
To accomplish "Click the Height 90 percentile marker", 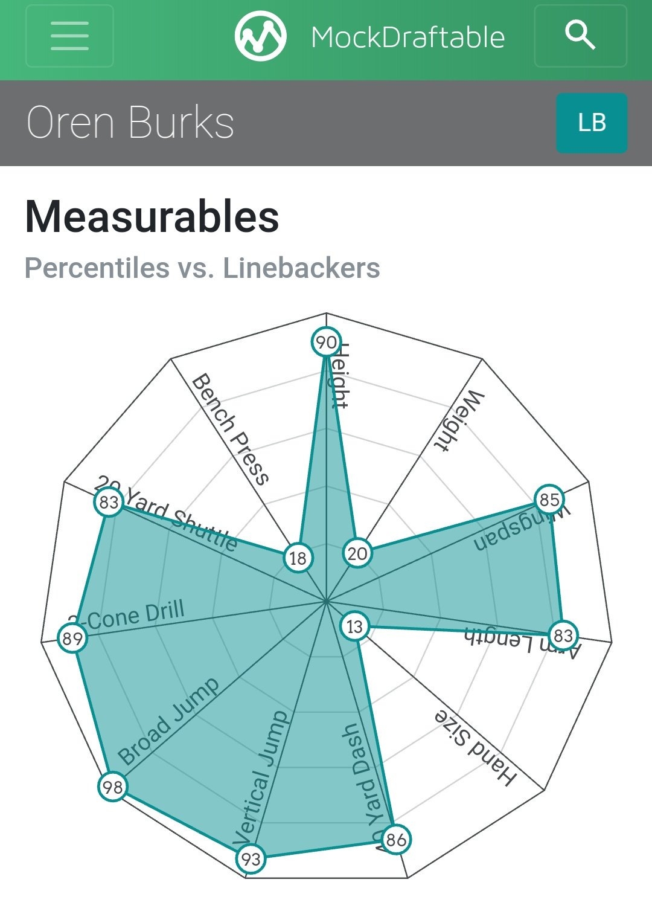I will click(326, 343).
